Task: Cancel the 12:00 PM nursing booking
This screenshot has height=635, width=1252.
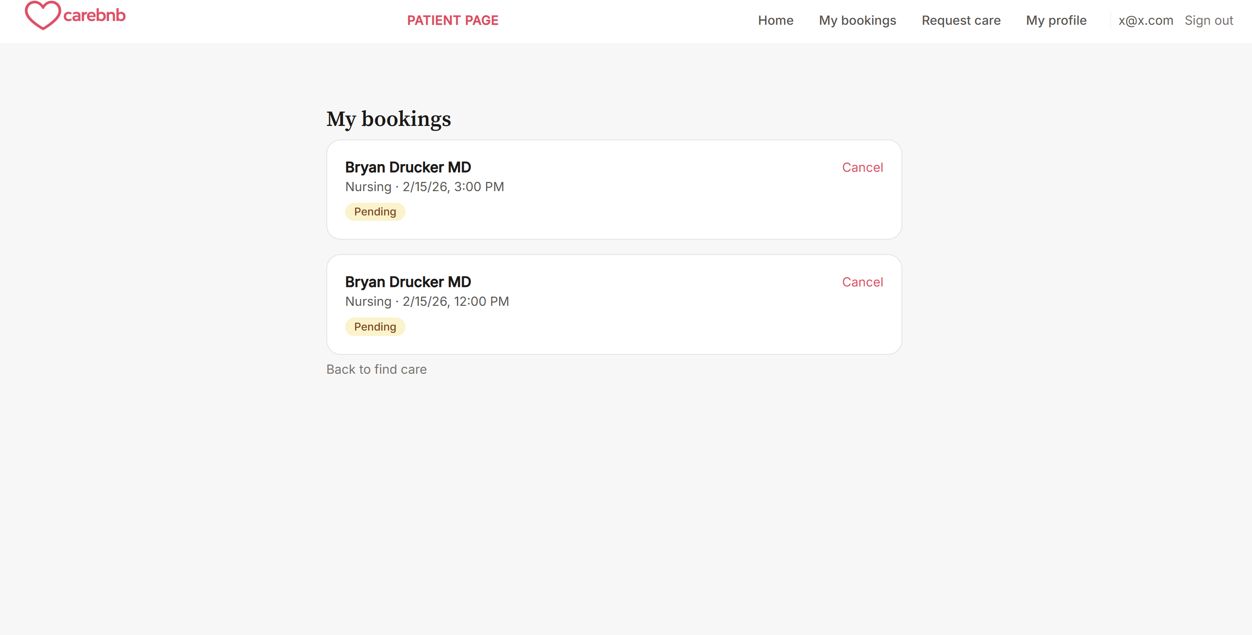Action: (x=862, y=282)
